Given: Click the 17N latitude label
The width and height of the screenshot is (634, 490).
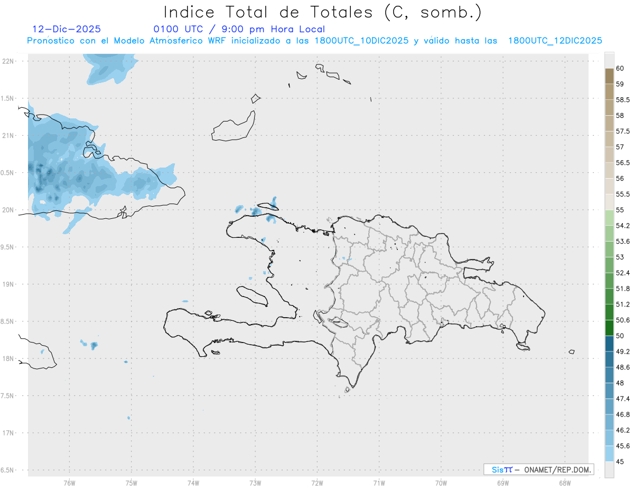Looking at the screenshot, I should pos(8,433).
